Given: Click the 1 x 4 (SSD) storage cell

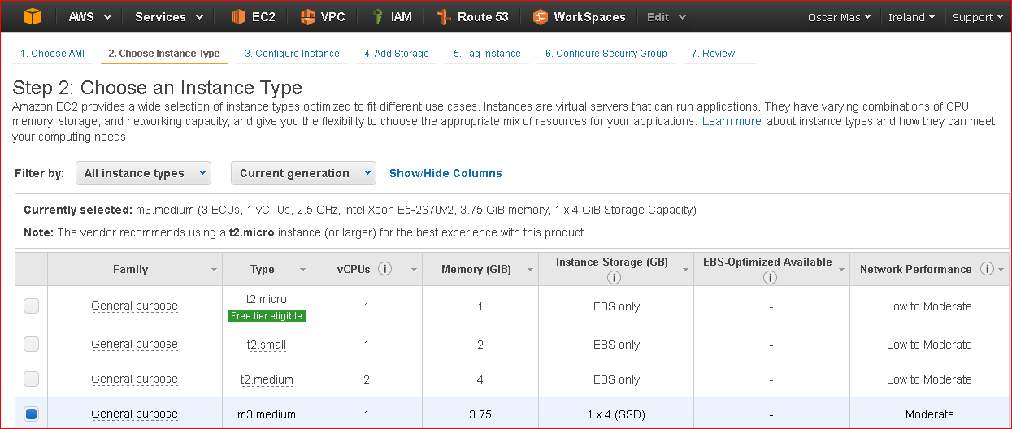Looking at the screenshot, I should click(616, 414).
